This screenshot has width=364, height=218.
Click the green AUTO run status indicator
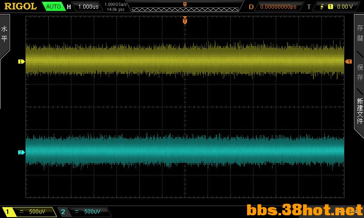click(x=53, y=6)
